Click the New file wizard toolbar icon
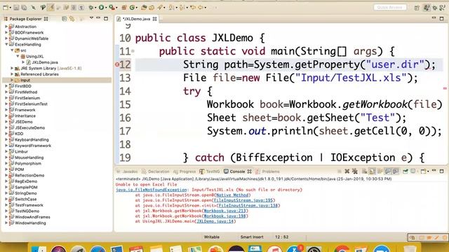Viewport: 449px width, 252px height. 6,8
